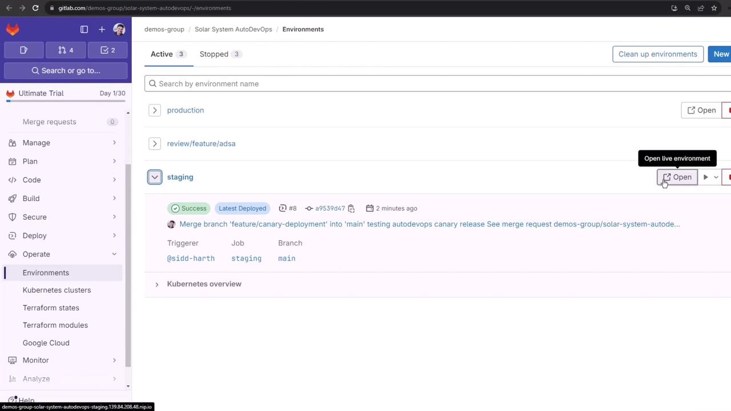The height and width of the screenshot is (411, 731).
Task: Click the Search or go to button
Action: [66, 71]
